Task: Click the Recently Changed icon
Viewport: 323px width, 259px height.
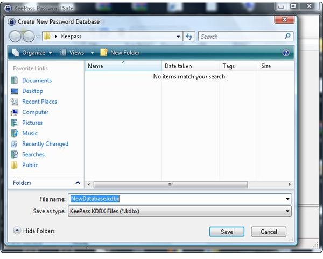Action: click(15, 144)
